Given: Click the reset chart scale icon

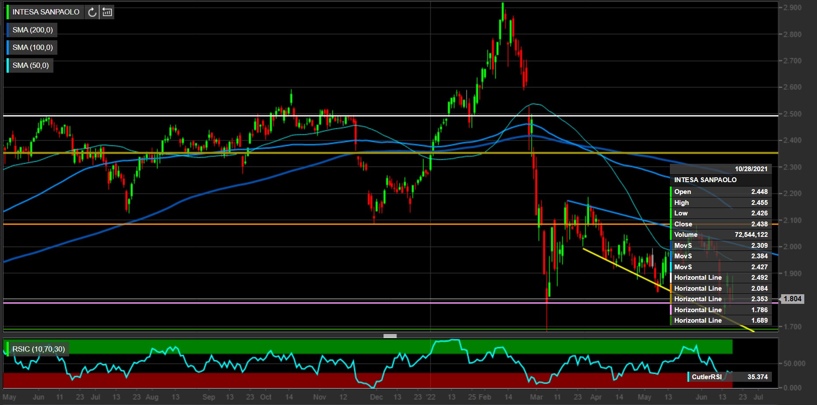Looking at the screenshot, I should pyautogui.click(x=107, y=12).
